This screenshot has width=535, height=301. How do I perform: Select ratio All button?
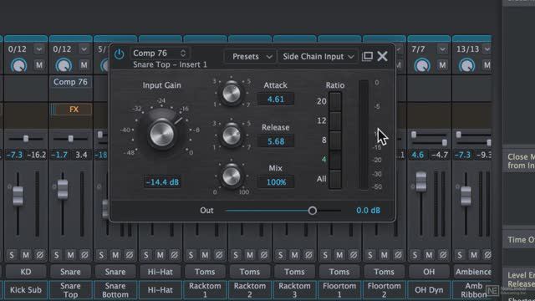pyautogui.click(x=334, y=179)
